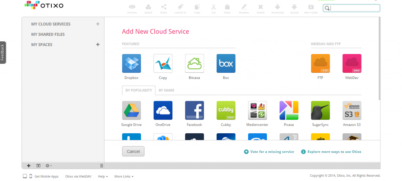Select the Facebook service icon
The width and height of the screenshot is (402, 181).
194,110
